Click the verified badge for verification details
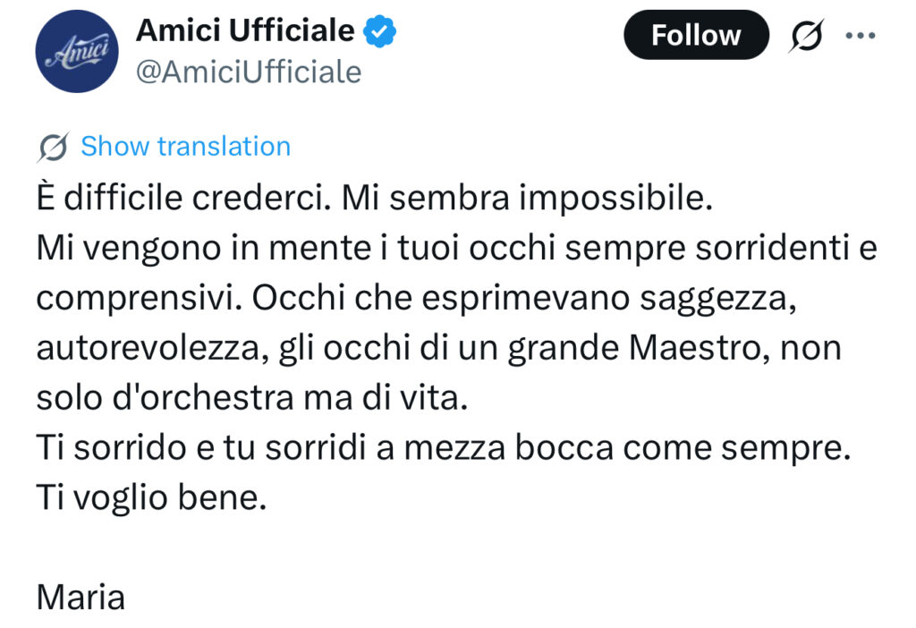The image size is (916, 628). (x=379, y=30)
